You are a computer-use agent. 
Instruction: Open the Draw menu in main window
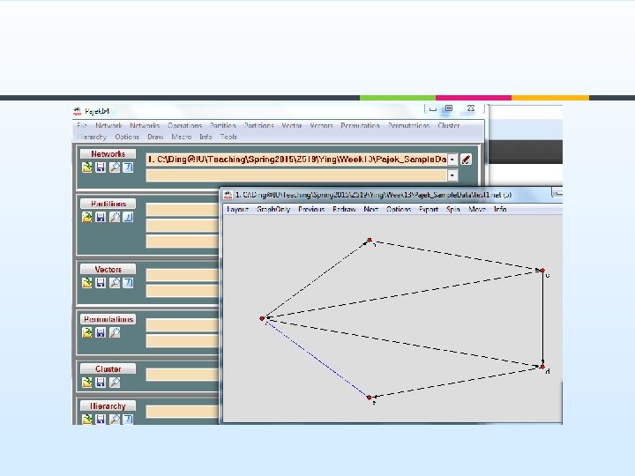tap(155, 137)
